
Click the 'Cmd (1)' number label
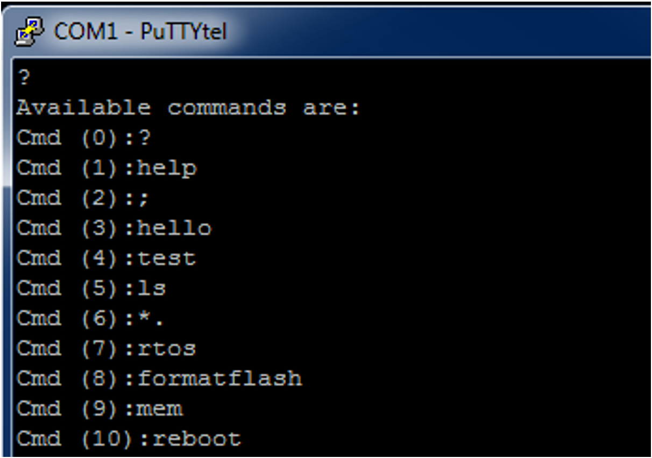[x=59, y=167]
